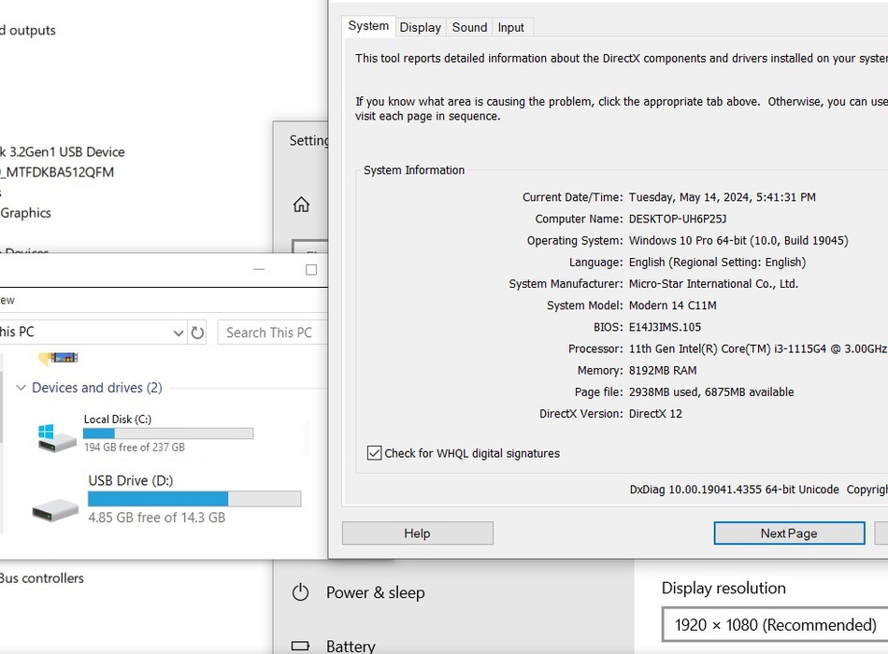This screenshot has width=888, height=654.
Task: Open the Local Disk (C:) drive icon
Action: pos(57,436)
